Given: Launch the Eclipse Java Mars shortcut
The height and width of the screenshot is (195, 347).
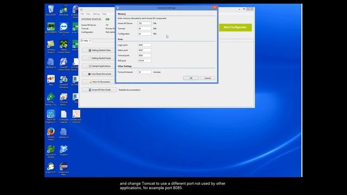Looking at the screenshot, I should point(64,169).
